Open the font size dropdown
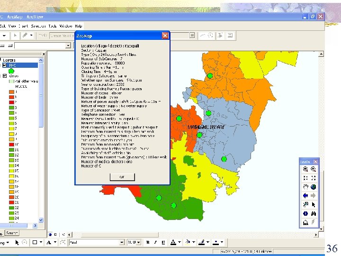Screen dimensions: 341x256 (x=138, y=242)
